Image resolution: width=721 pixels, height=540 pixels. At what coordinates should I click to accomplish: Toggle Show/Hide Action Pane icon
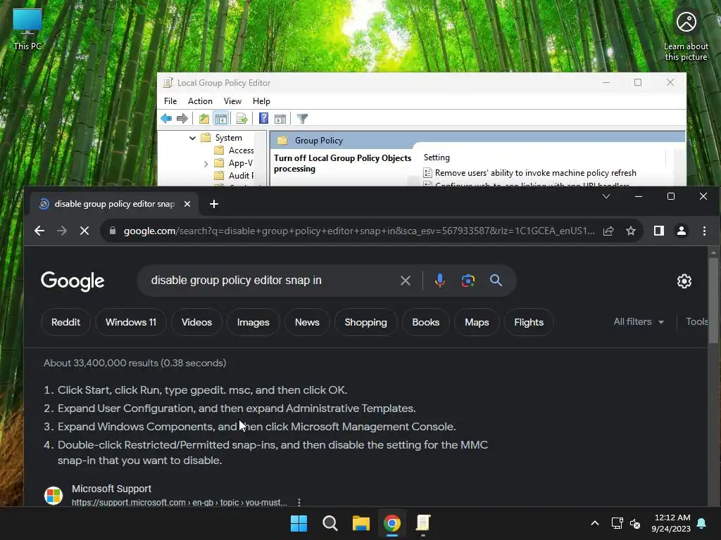280,118
